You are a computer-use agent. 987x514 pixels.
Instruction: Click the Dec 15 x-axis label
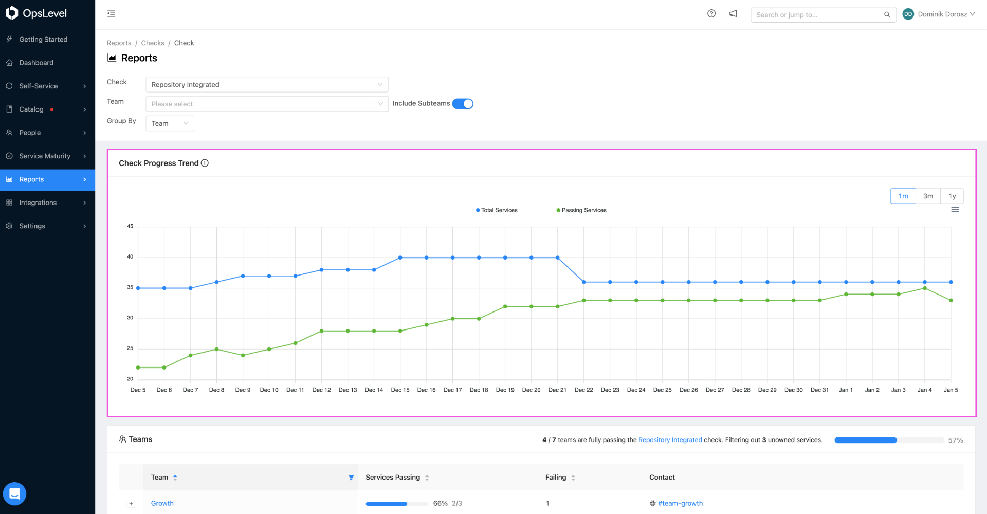click(400, 390)
